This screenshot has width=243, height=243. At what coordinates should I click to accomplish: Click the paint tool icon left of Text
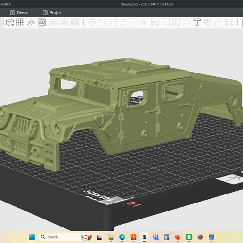[186, 23]
